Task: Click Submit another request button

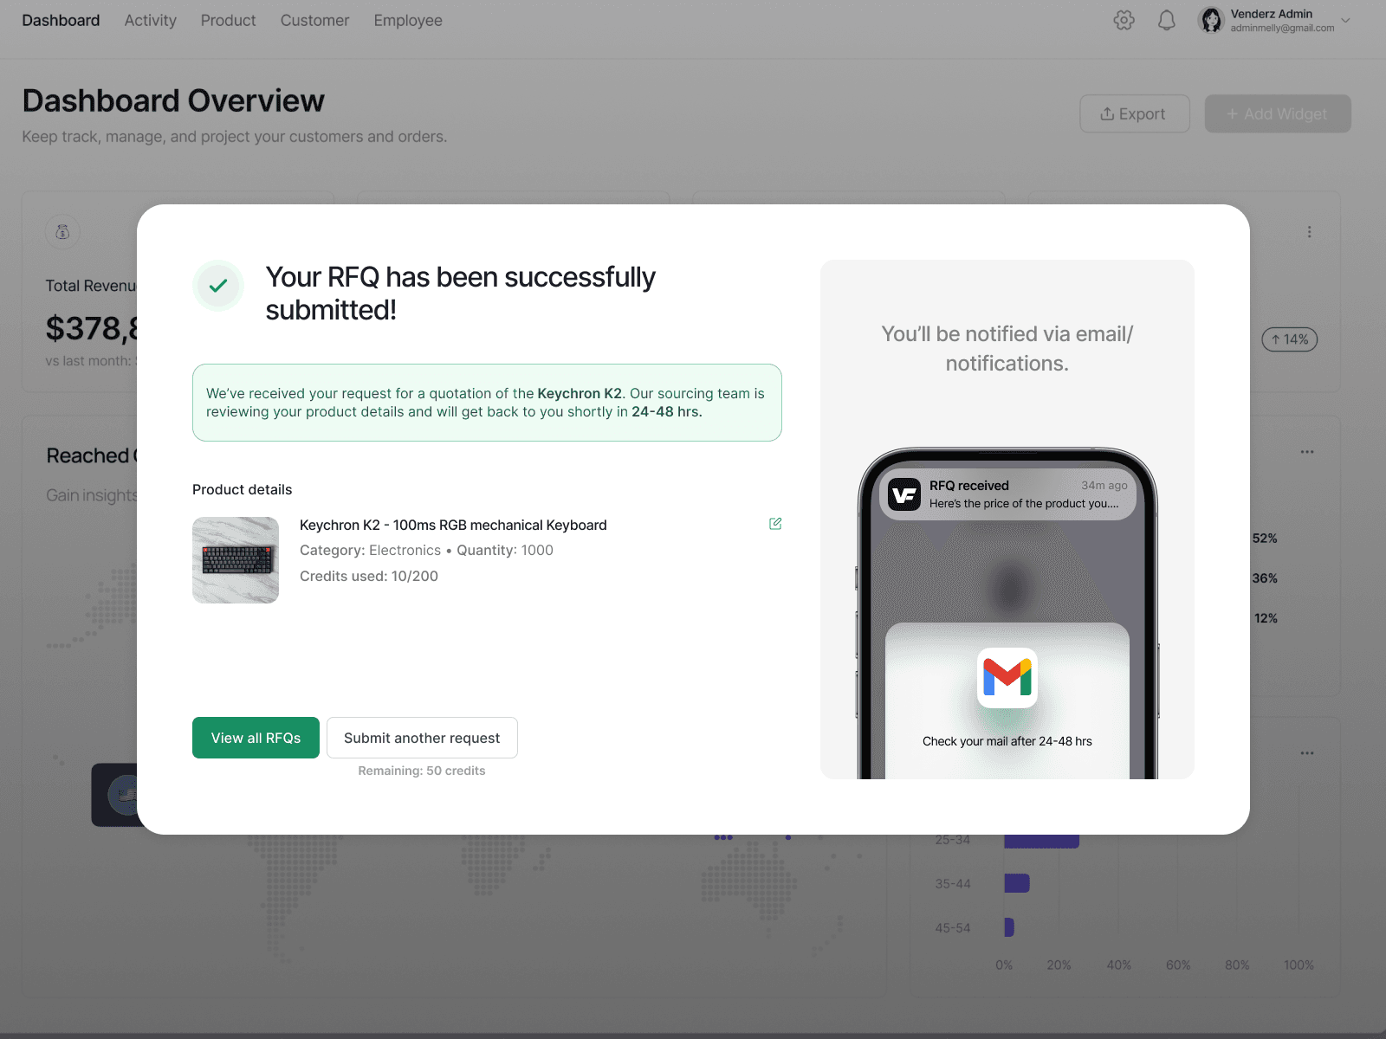Action: point(422,738)
